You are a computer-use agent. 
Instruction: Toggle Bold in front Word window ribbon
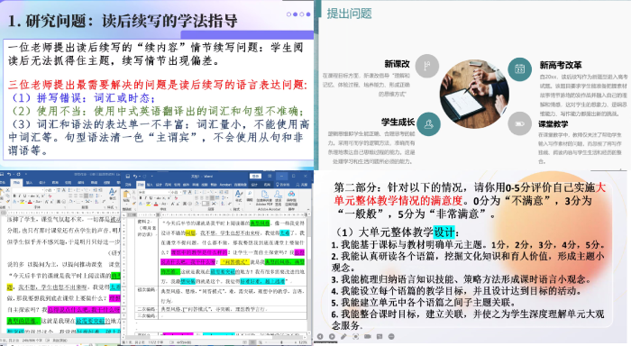[x=141, y=198]
